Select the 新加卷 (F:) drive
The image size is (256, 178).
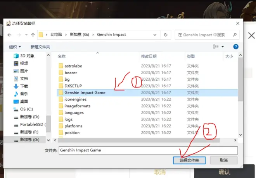point(26,132)
